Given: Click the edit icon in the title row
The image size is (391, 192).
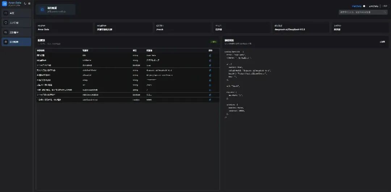Looking at the screenshot, I should click(x=210, y=56).
